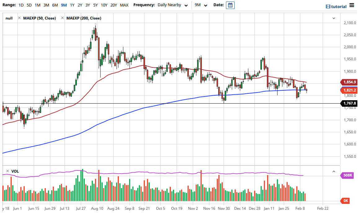Remove the MAEXP (50, Close) indicator

(19, 18)
